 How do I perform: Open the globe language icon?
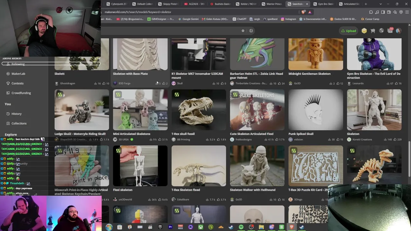point(381,31)
